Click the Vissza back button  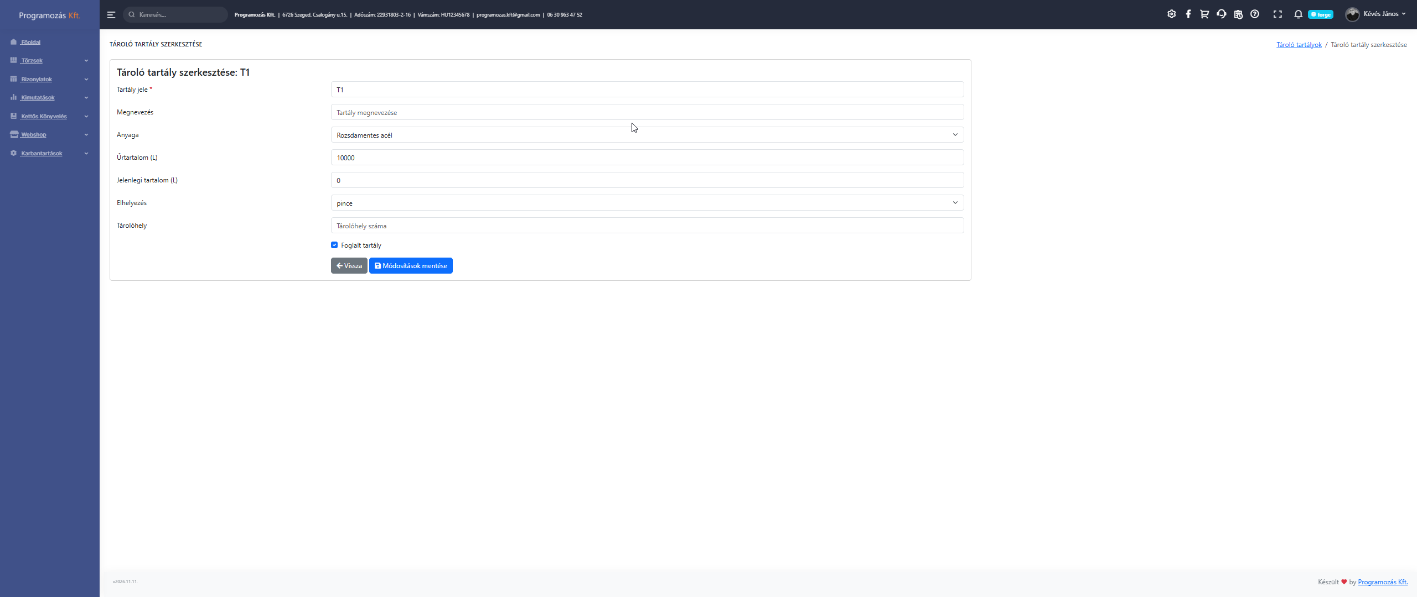pos(349,266)
